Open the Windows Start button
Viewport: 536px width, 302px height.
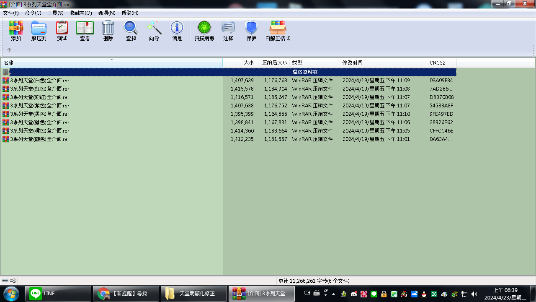pos(11,293)
